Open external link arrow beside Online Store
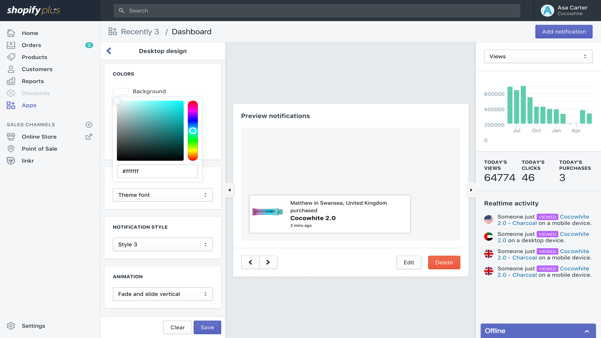The image size is (601, 338). click(x=89, y=137)
